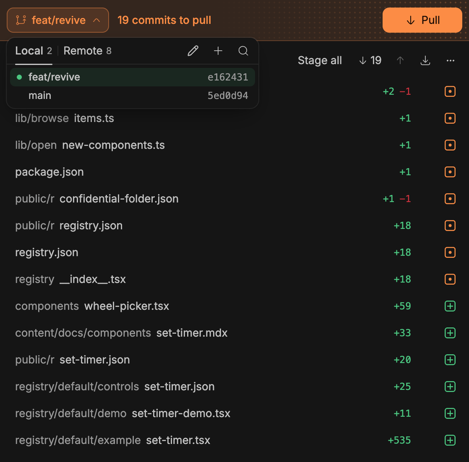Open the lib/browse items.ts file row
This screenshot has width=469, height=462.
click(234, 118)
